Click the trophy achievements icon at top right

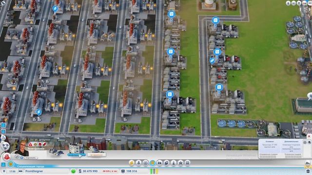click(299, 3)
